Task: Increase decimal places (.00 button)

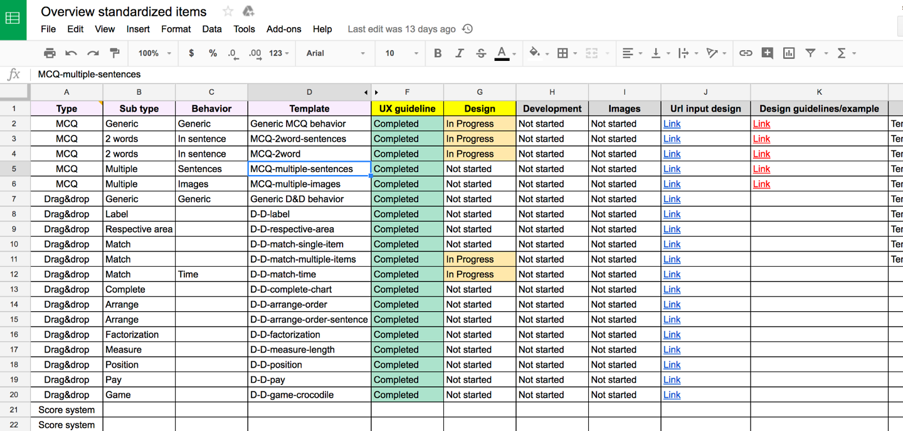Action: [x=255, y=53]
